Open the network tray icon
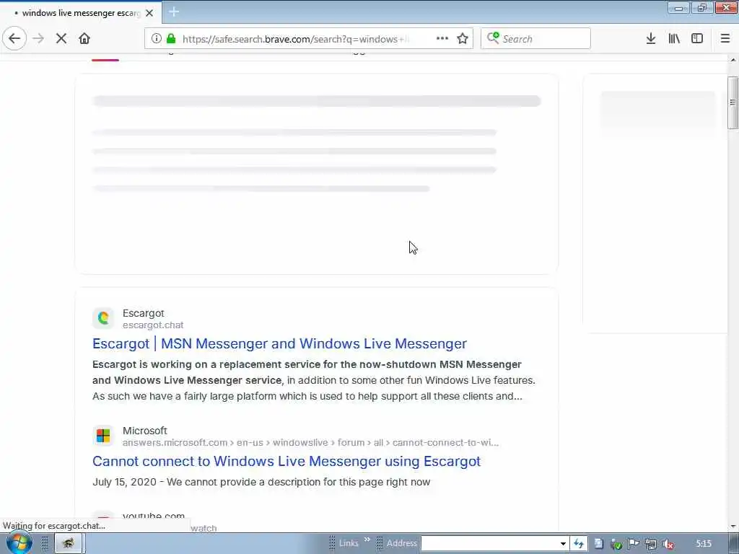Image resolution: width=739 pixels, height=554 pixels. [651, 544]
